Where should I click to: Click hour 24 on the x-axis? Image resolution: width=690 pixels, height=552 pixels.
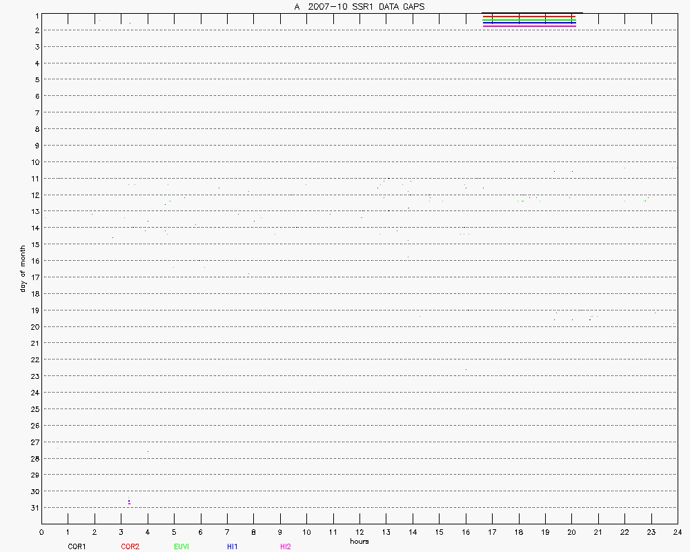coord(677,532)
